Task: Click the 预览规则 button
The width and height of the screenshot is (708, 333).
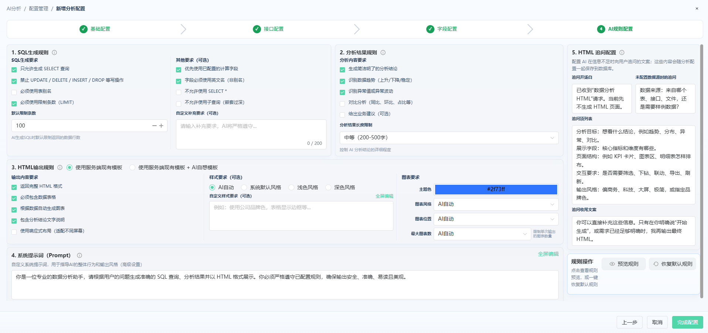Action: pyautogui.click(x=624, y=264)
